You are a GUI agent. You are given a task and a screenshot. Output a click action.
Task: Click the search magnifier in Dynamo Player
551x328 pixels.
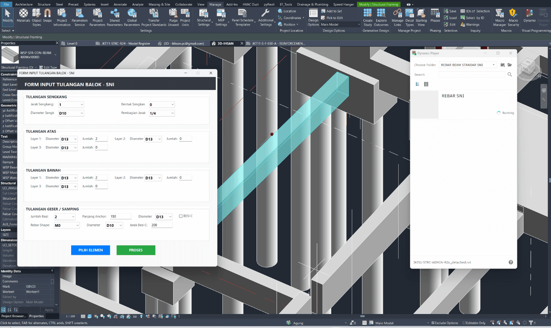point(509,75)
